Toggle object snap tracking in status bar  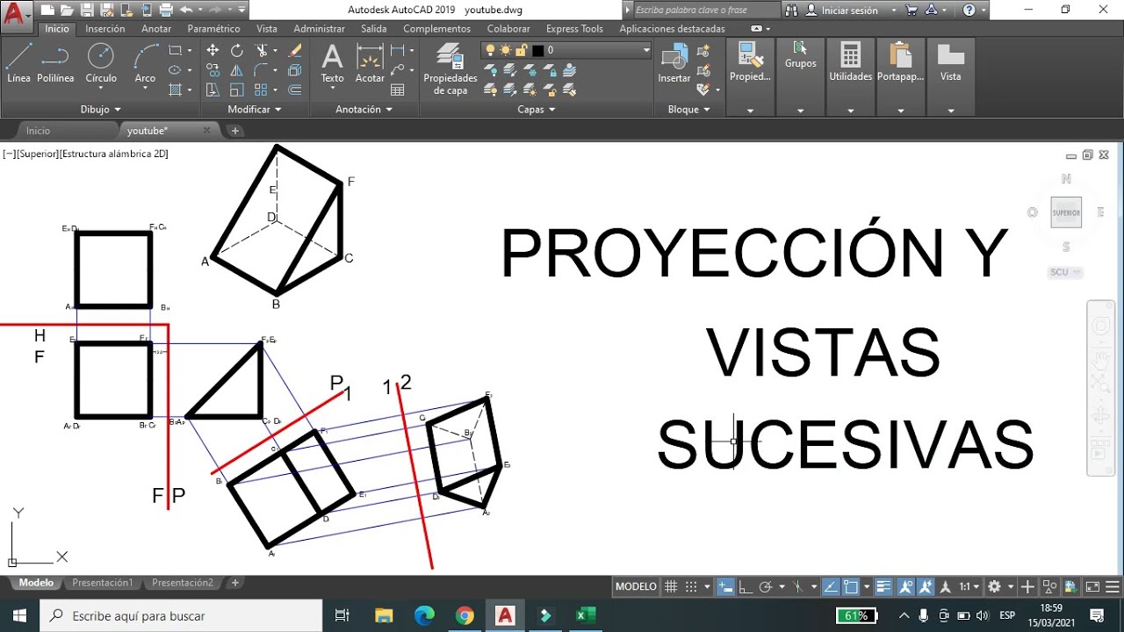click(831, 586)
